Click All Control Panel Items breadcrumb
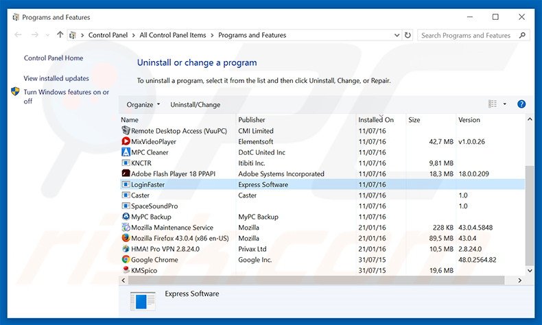 click(x=172, y=35)
